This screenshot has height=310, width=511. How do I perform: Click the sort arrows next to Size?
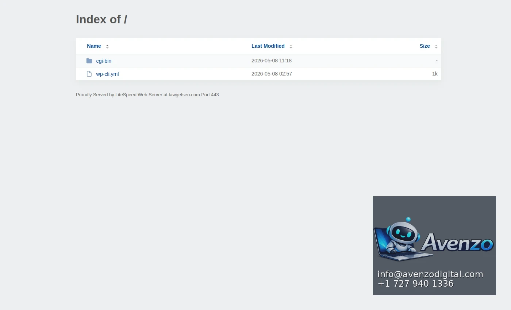pos(436,46)
